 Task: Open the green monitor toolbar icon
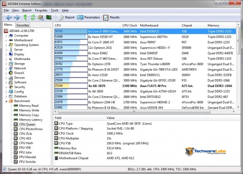click(x=49, y=18)
